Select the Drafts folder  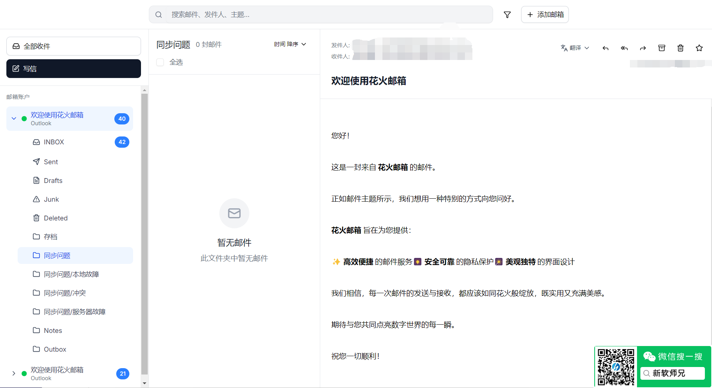coord(53,181)
